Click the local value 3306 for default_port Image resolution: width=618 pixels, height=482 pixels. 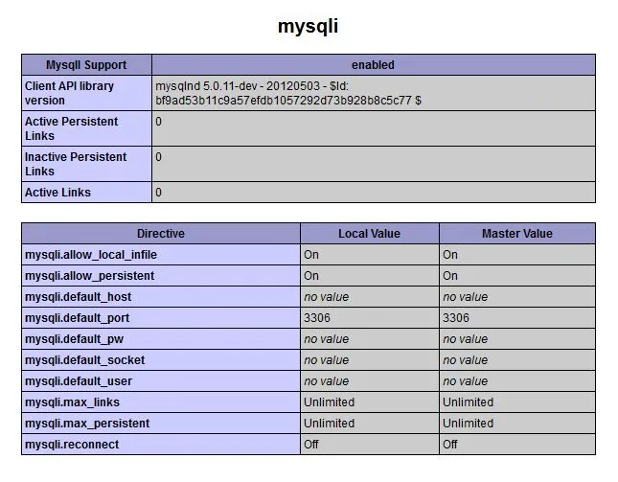pyautogui.click(x=319, y=318)
